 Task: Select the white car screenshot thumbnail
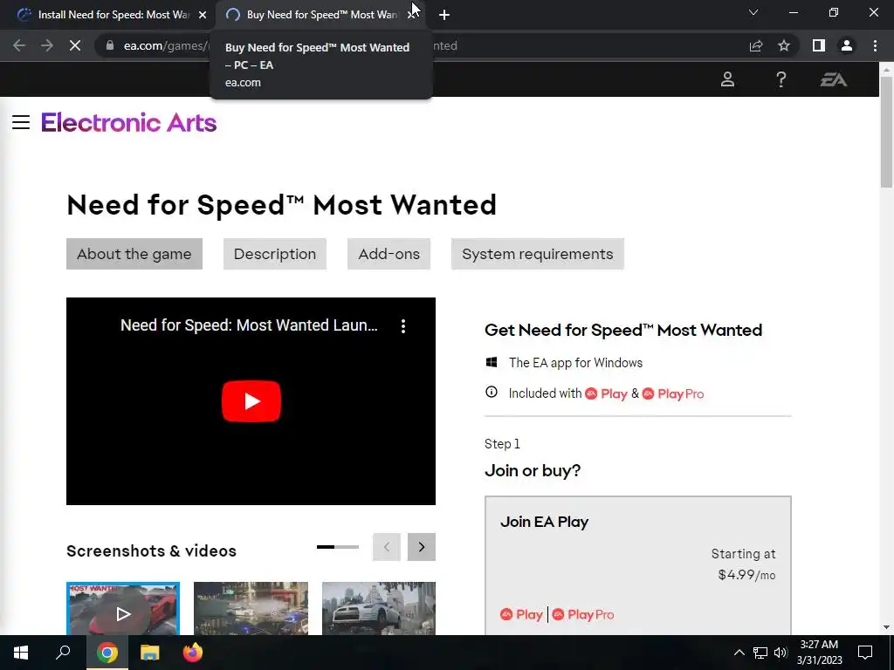pos(379,608)
